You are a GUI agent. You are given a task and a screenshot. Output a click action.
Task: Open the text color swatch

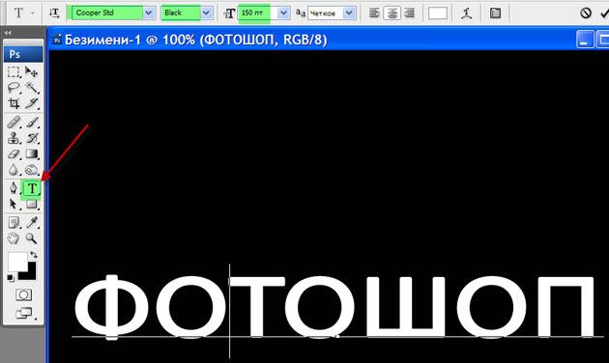[438, 14]
